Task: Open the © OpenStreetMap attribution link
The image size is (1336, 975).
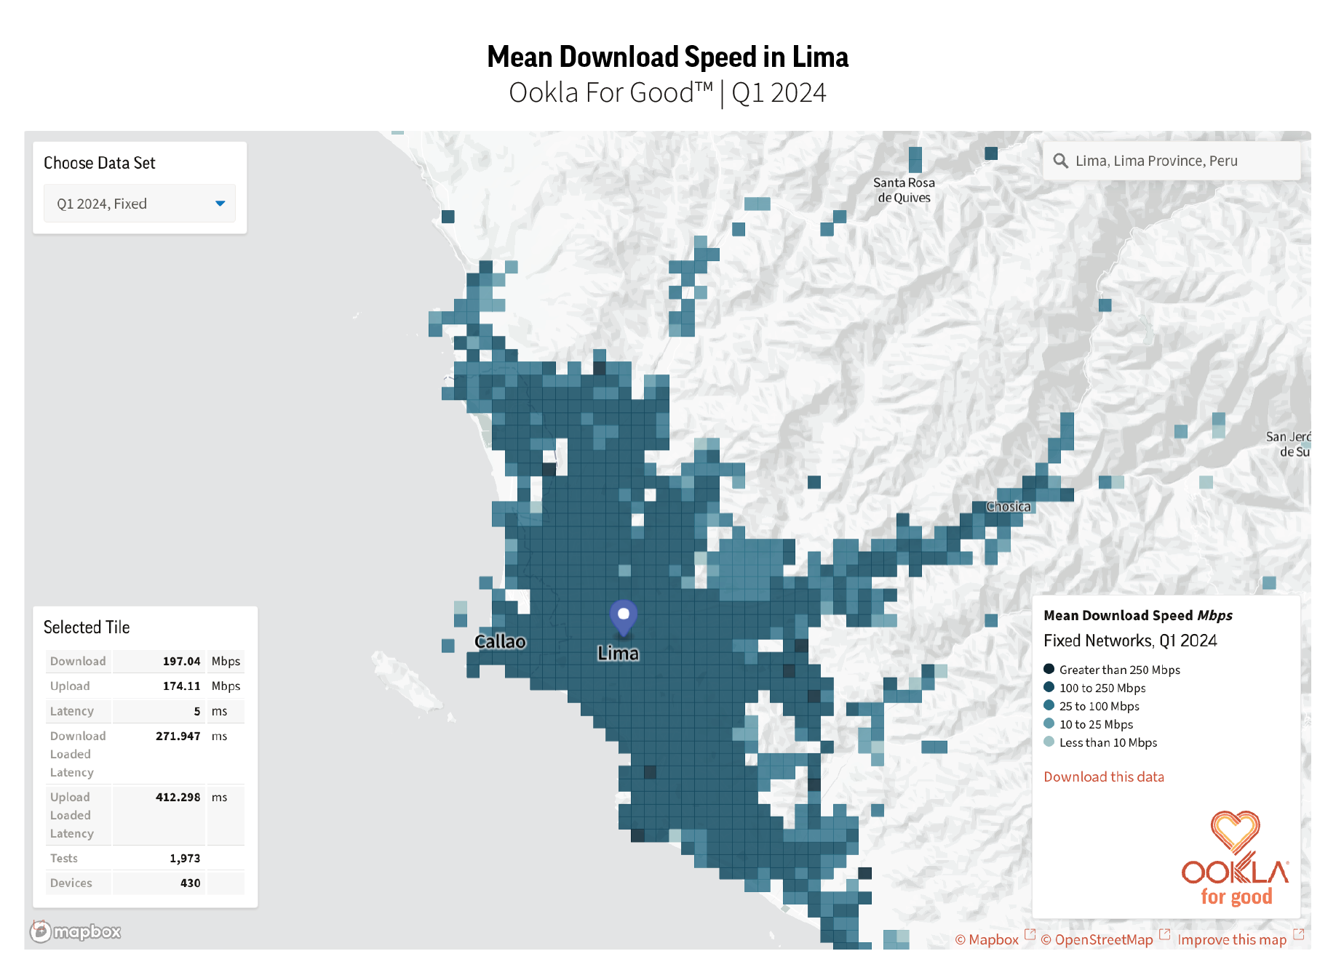Action: [x=1097, y=939]
